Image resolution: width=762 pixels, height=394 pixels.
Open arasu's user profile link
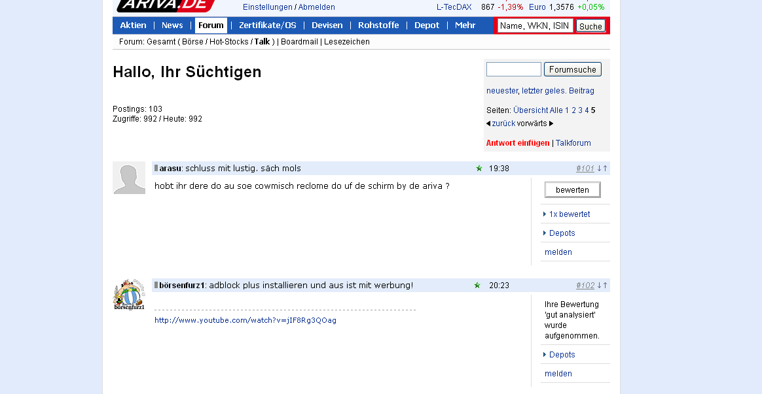click(x=170, y=169)
